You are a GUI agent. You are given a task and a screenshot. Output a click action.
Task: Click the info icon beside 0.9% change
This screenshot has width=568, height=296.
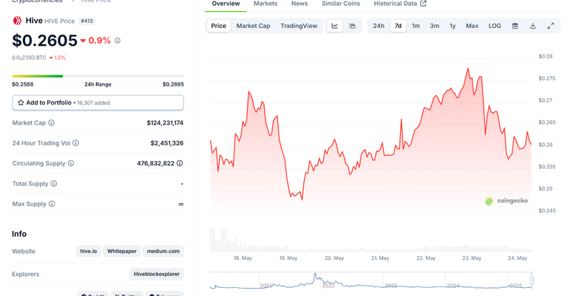click(x=118, y=41)
